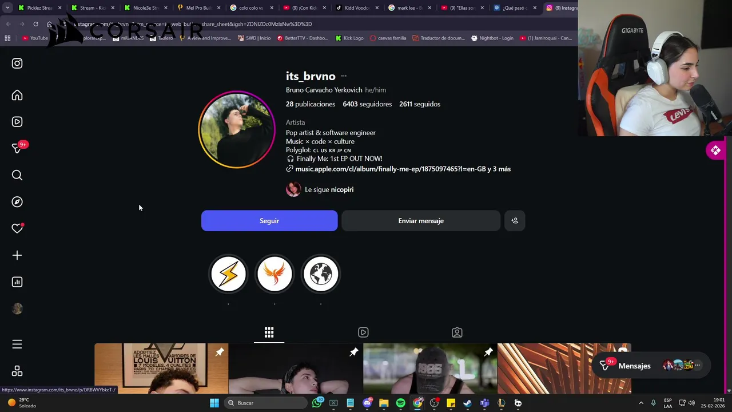Click the taskbar Buscar search box
Image resolution: width=732 pixels, height=412 pixels.
click(265, 403)
